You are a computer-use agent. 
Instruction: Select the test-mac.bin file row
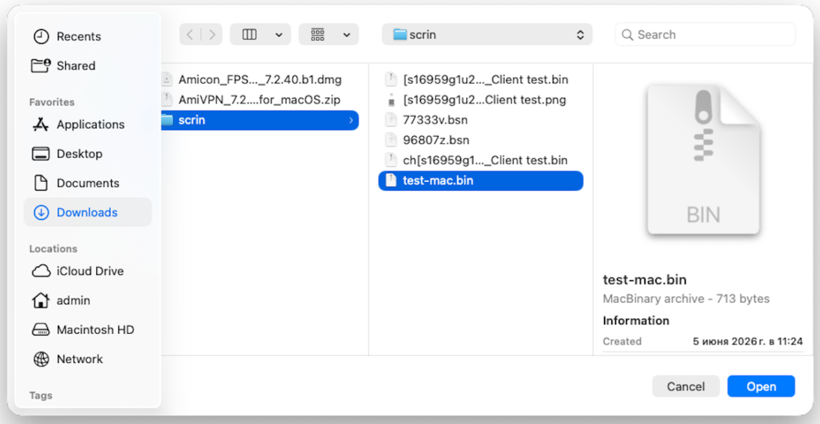pos(480,180)
